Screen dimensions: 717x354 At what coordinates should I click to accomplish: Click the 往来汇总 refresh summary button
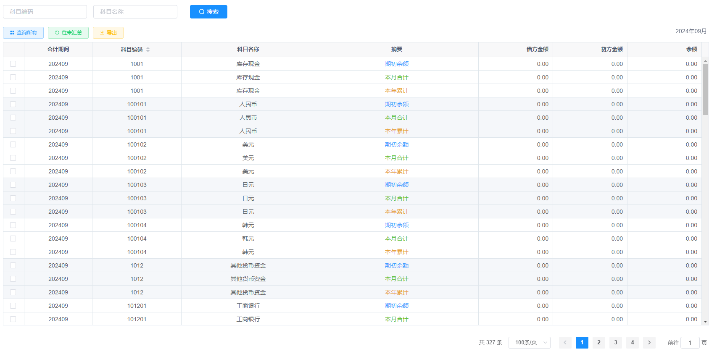click(68, 33)
